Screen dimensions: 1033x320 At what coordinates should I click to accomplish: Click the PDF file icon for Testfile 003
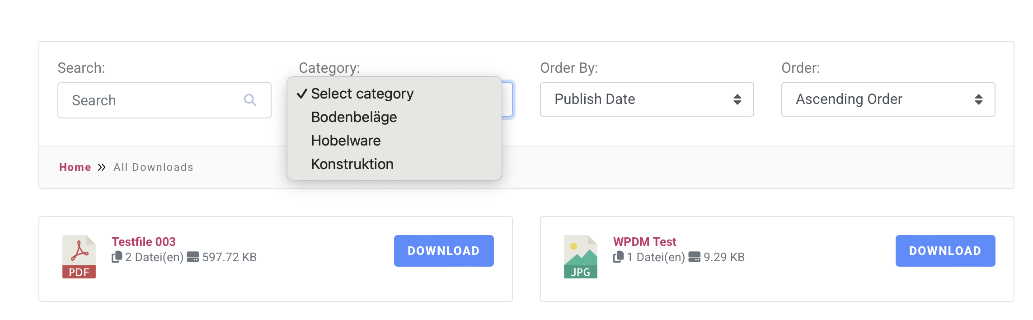(79, 256)
